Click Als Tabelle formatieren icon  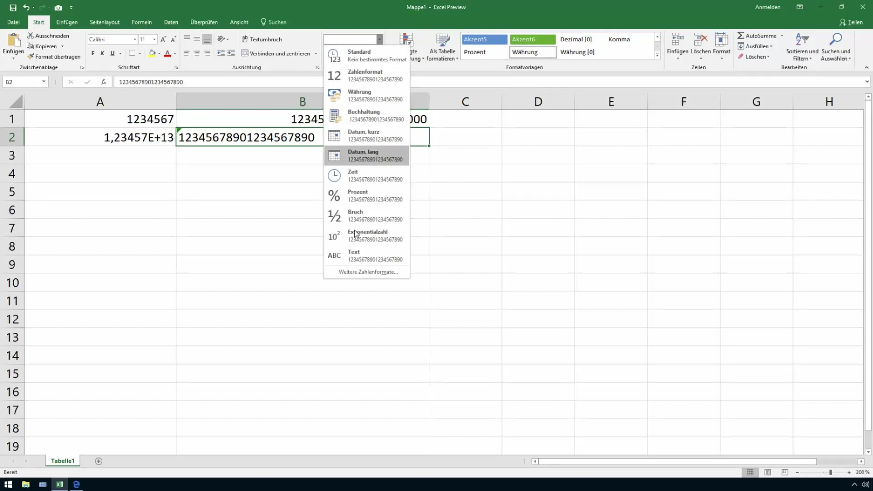pos(442,40)
